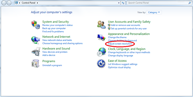Open the System and Security heading
Image resolution: width=193 pixels, height=97 pixels.
pos(56,22)
